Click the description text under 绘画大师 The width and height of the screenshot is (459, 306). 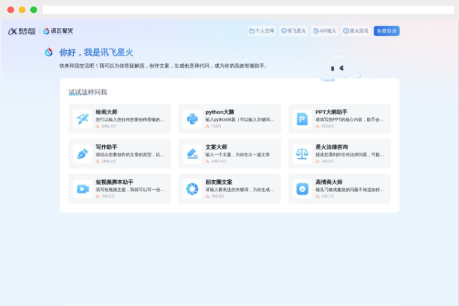(x=130, y=120)
